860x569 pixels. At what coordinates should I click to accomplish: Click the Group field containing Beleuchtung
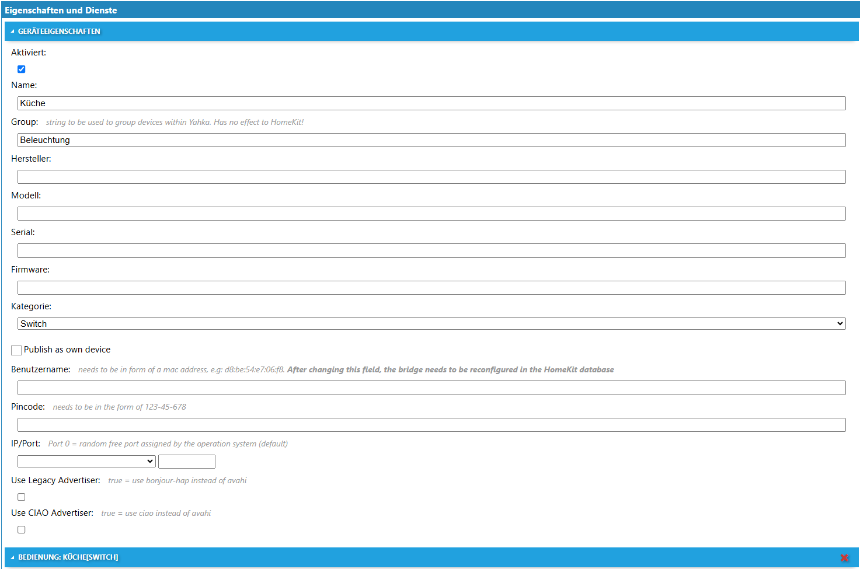[x=431, y=140]
